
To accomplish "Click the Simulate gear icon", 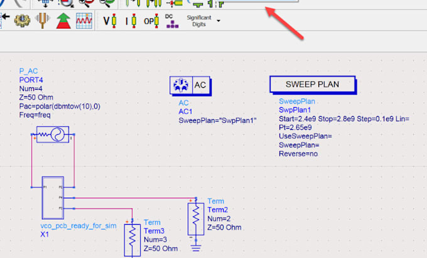I will (x=22, y=21).
